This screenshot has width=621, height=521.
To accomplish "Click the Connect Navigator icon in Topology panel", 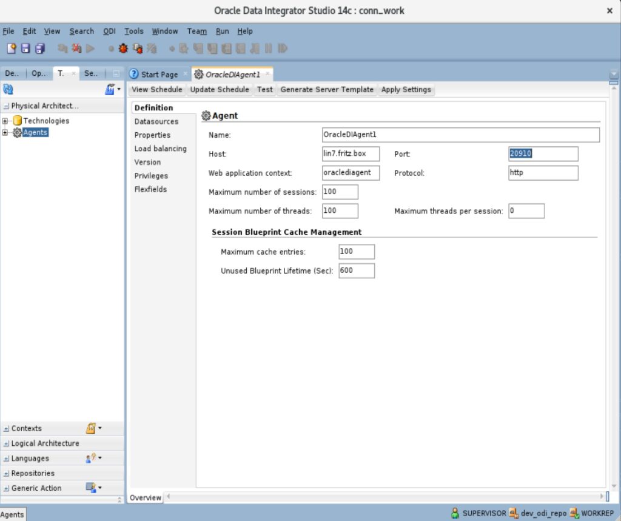I will click(110, 89).
